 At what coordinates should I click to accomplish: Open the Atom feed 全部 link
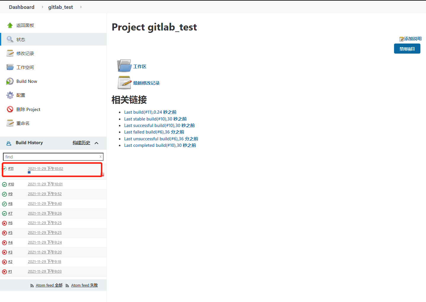coord(49,285)
